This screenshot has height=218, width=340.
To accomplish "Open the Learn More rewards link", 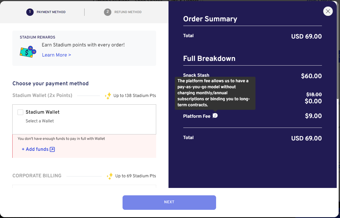I will click(56, 55).
